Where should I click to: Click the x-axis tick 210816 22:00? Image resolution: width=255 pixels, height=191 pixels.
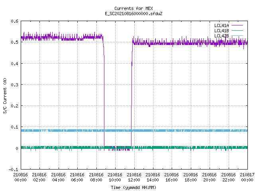pyautogui.click(x=228, y=177)
